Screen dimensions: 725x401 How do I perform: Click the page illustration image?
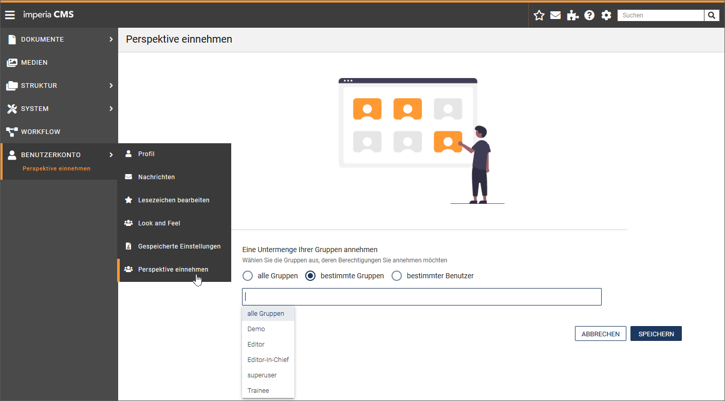(x=421, y=141)
